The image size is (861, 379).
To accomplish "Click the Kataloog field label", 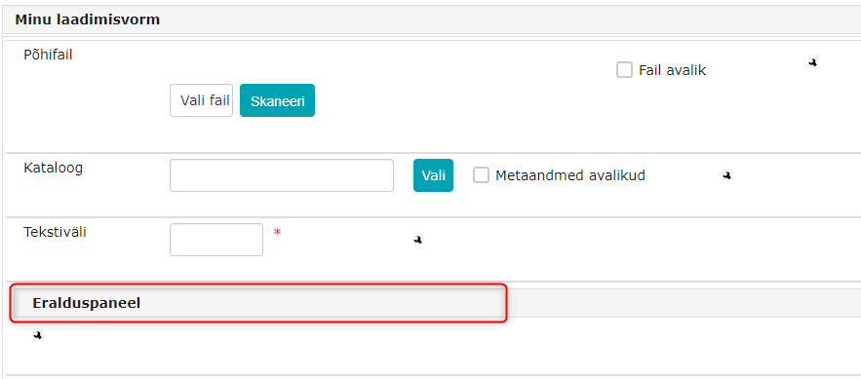I will tap(54, 168).
